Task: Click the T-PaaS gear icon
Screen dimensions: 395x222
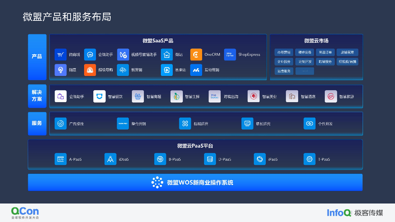Action: [310, 159]
